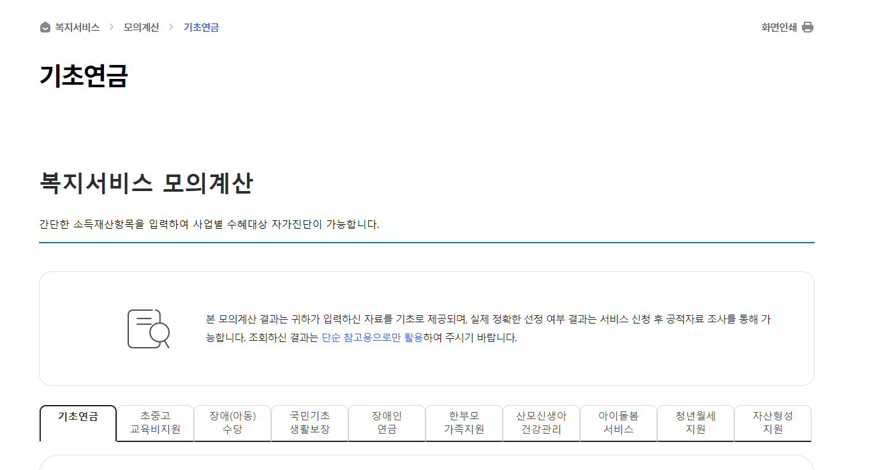Click the home icon beside 복지서비스 breadcrumb

45,27
